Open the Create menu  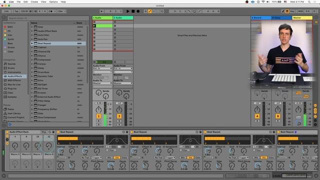(34, 2)
